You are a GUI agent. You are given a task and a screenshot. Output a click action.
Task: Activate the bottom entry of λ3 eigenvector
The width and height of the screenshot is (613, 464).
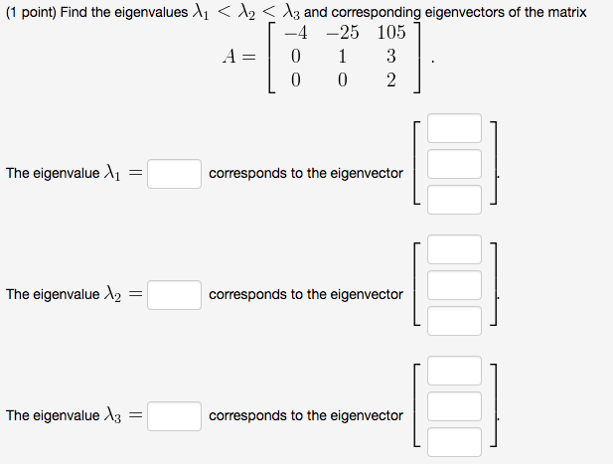pos(454,442)
